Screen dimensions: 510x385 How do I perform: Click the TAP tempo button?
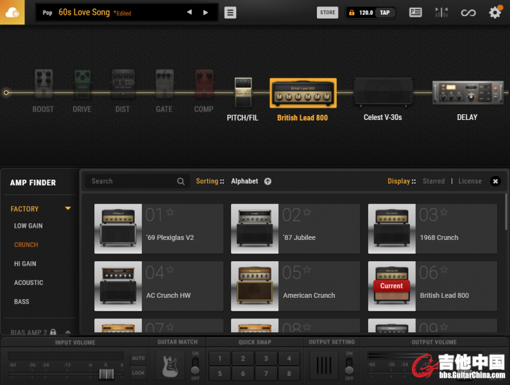tap(385, 13)
